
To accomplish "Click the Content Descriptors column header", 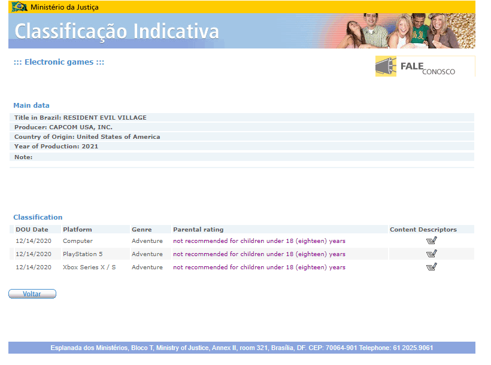I will [x=432, y=229].
